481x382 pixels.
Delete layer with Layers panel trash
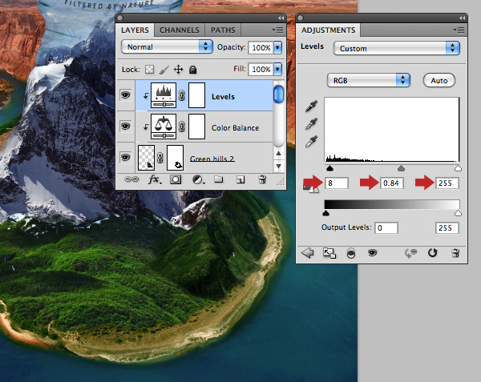262,179
